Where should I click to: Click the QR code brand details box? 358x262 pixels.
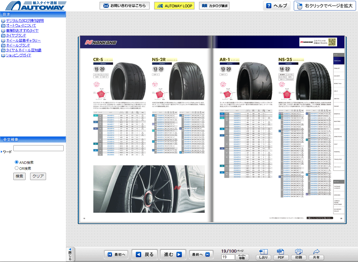pyautogui.click(x=318, y=42)
